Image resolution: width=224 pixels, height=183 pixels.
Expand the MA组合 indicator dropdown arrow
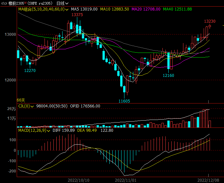[67, 10]
